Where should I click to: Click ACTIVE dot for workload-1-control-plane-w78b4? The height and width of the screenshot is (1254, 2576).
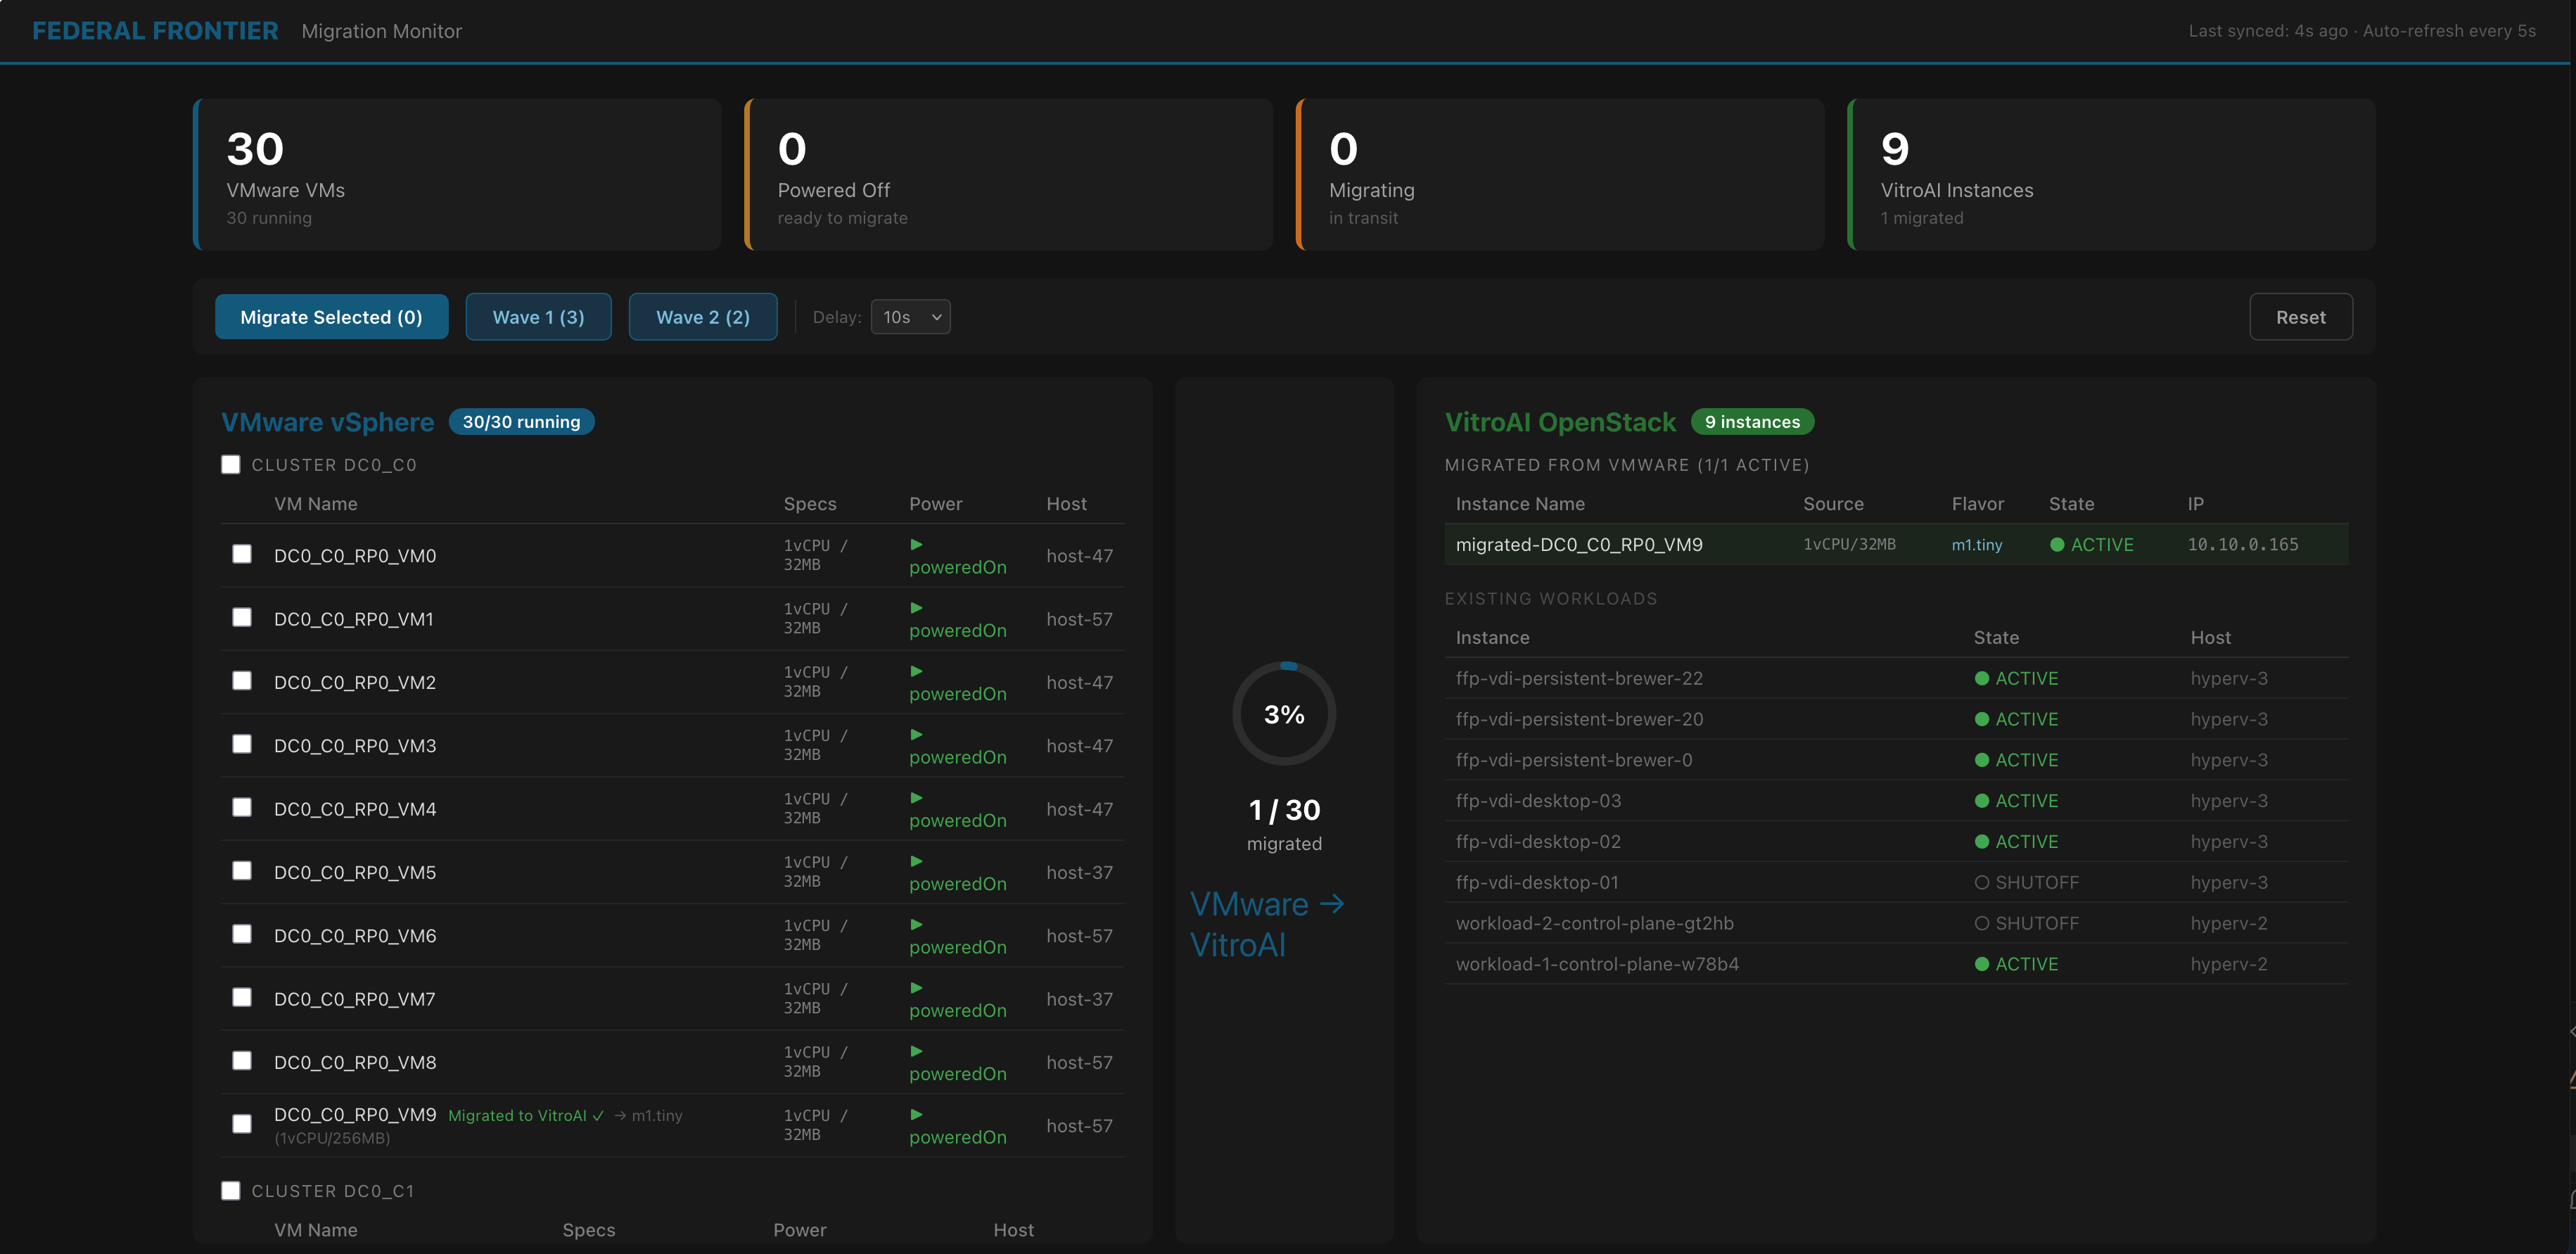[1982, 965]
